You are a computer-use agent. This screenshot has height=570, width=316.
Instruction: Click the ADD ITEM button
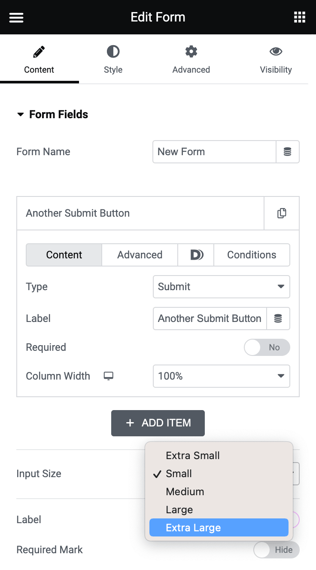click(x=158, y=423)
